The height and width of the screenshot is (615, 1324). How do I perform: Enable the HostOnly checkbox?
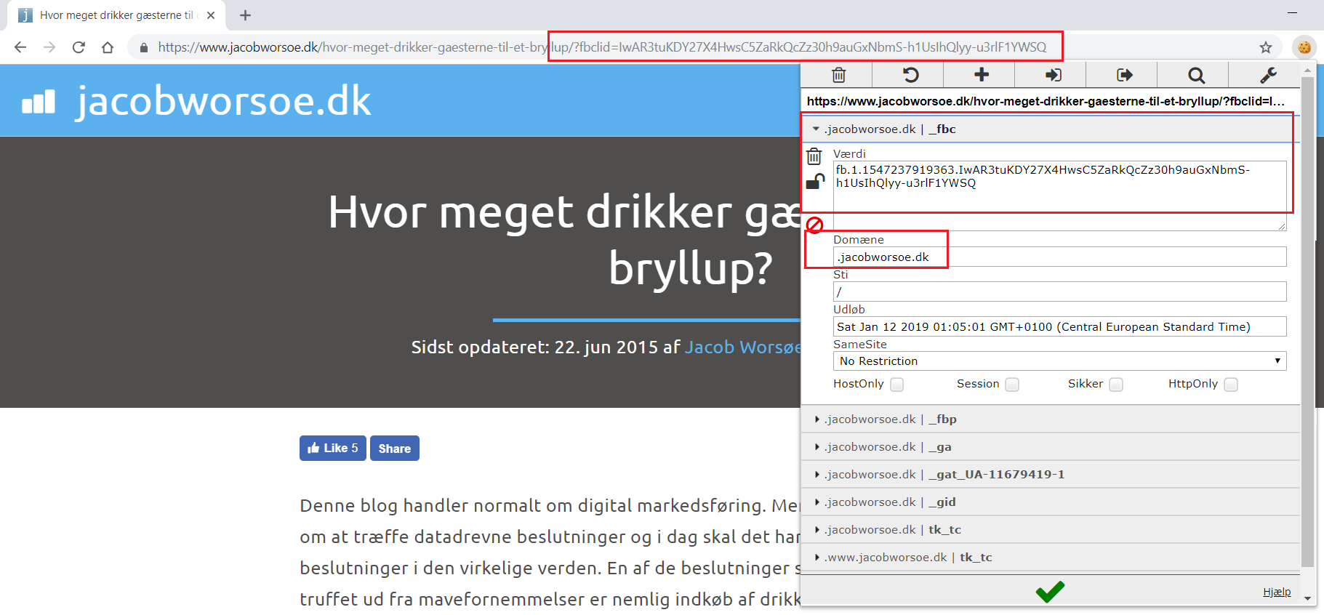897,385
